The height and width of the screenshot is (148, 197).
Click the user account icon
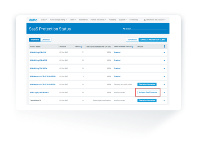145,20
